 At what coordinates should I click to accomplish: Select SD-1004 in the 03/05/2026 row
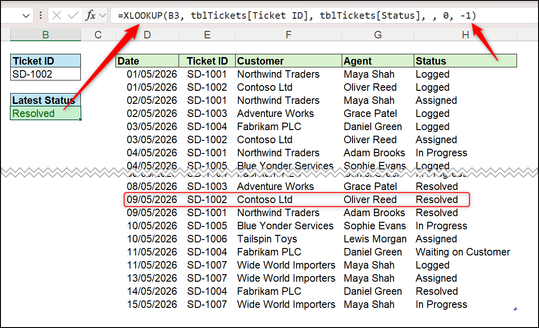coord(207,126)
